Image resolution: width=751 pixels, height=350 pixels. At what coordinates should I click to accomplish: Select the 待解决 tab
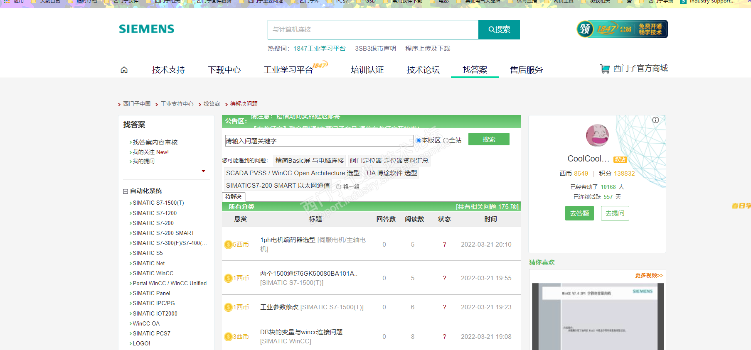pos(234,197)
